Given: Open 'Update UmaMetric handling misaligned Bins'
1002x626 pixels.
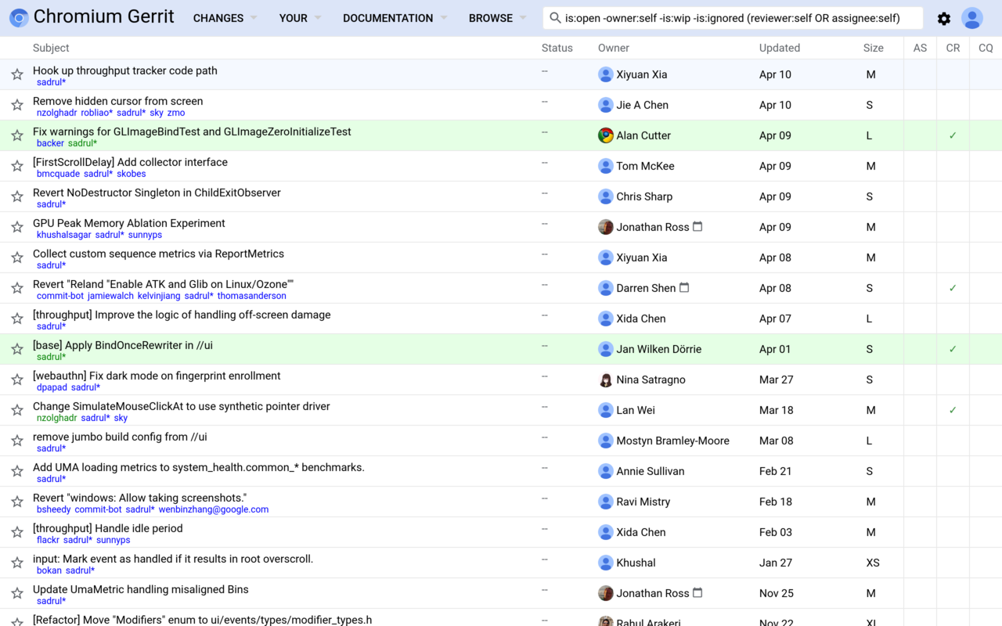Looking at the screenshot, I should tap(141, 589).
